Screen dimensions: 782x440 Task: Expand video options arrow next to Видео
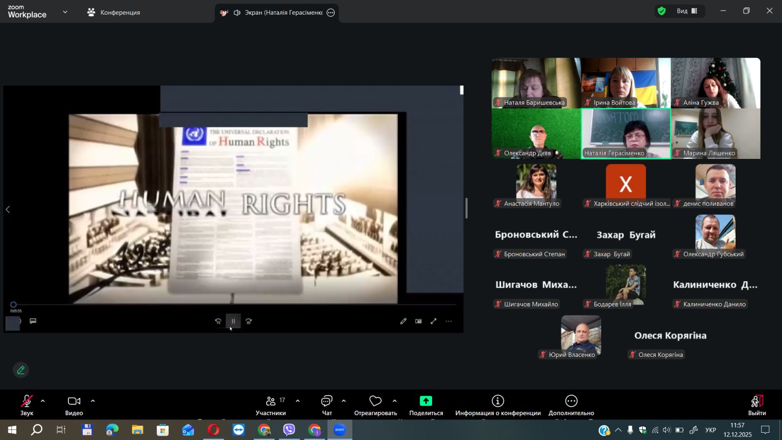pyautogui.click(x=93, y=401)
